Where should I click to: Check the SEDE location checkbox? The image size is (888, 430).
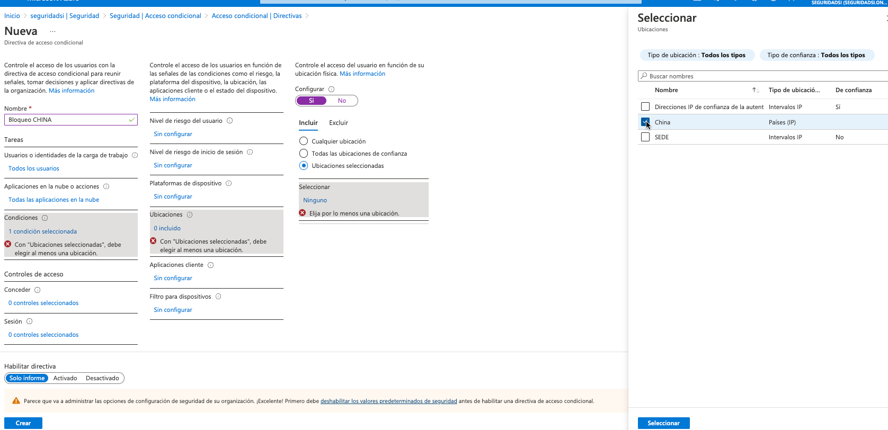645,137
